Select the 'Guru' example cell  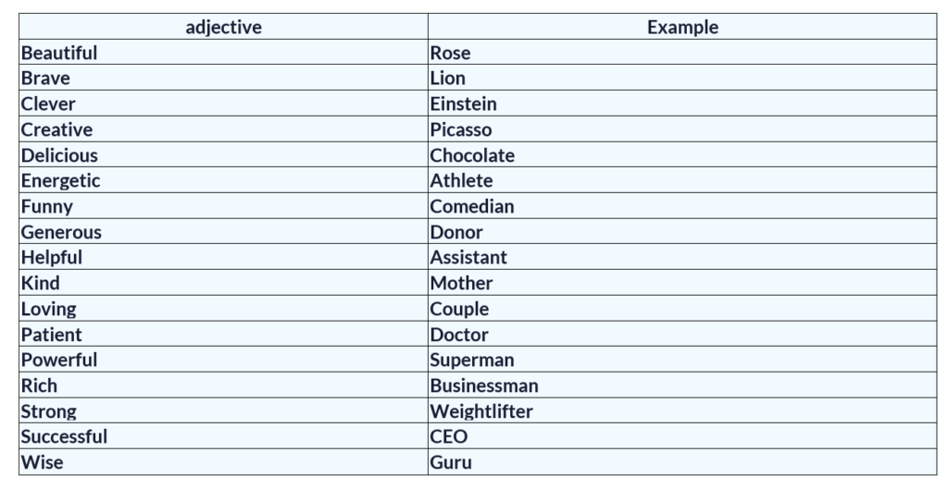(x=451, y=463)
